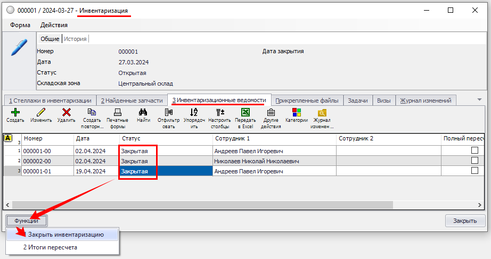Screen dimensions: 491x259
Task: Click the green plus Создать icon
Action: pyautogui.click(x=15, y=113)
